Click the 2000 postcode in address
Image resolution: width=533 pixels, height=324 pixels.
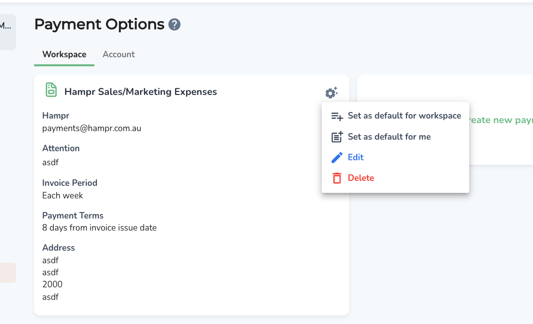(x=52, y=284)
